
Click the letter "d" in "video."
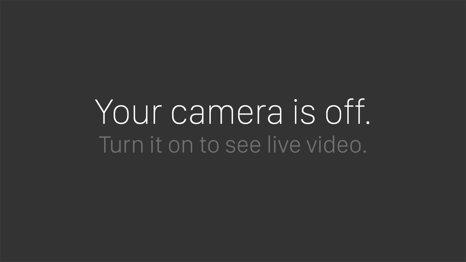click(x=335, y=144)
